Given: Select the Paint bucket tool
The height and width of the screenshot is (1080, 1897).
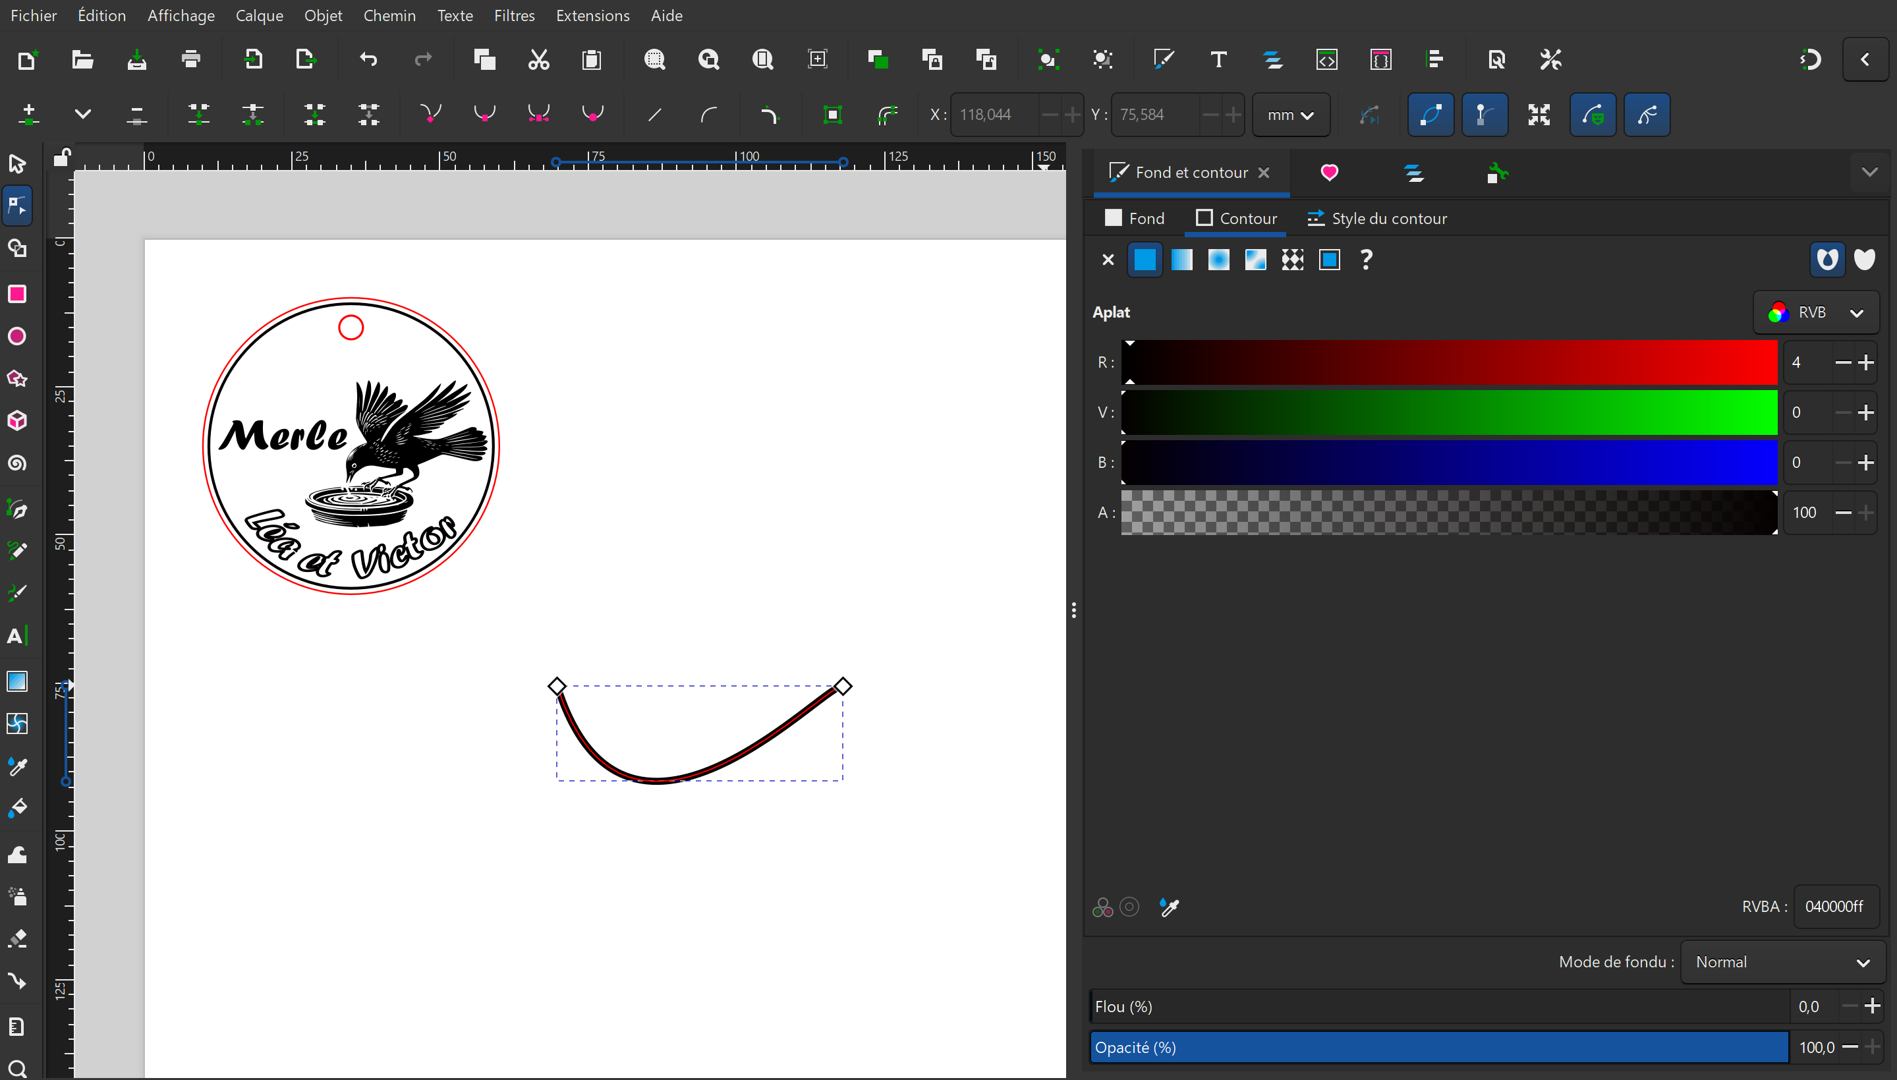Looking at the screenshot, I should click(17, 808).
